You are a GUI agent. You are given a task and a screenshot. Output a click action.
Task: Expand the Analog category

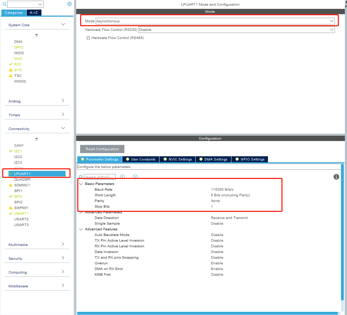click(x=63, y=100)
